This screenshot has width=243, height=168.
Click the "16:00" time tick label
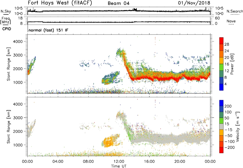(x=149, y=162)
